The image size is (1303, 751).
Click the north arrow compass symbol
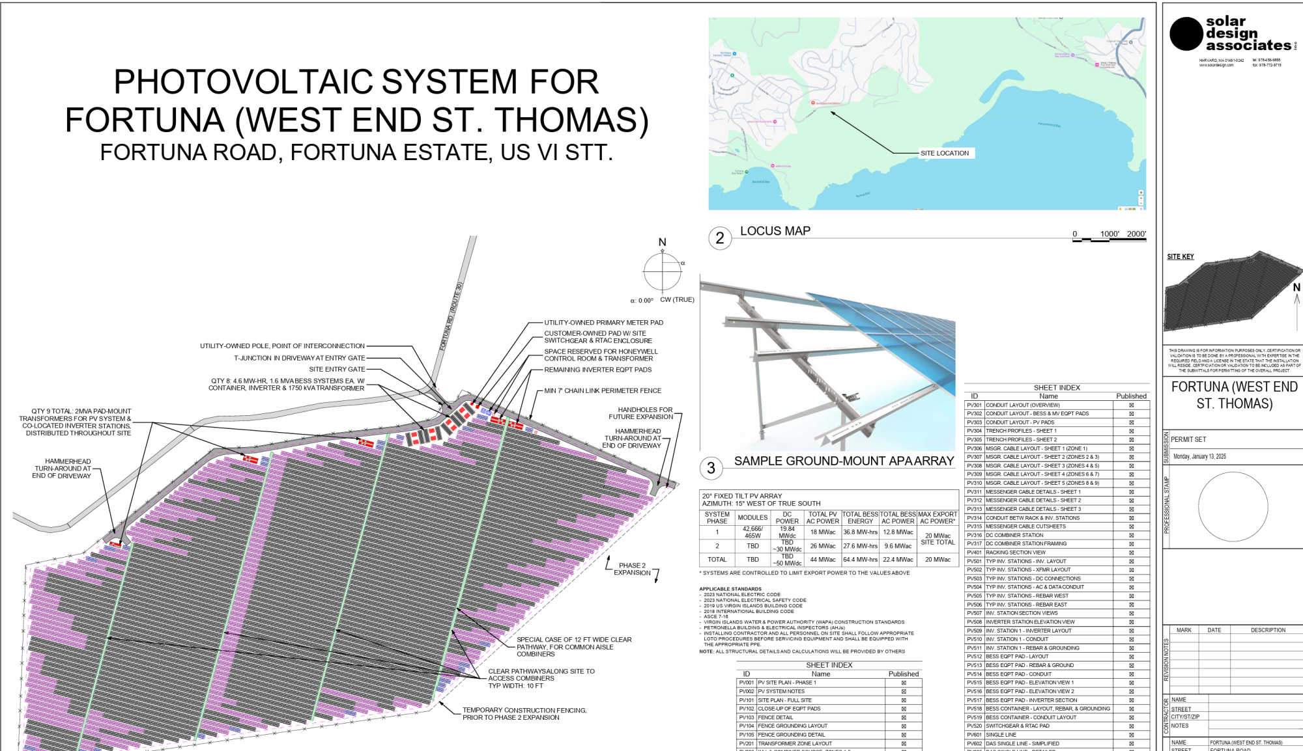663,271
